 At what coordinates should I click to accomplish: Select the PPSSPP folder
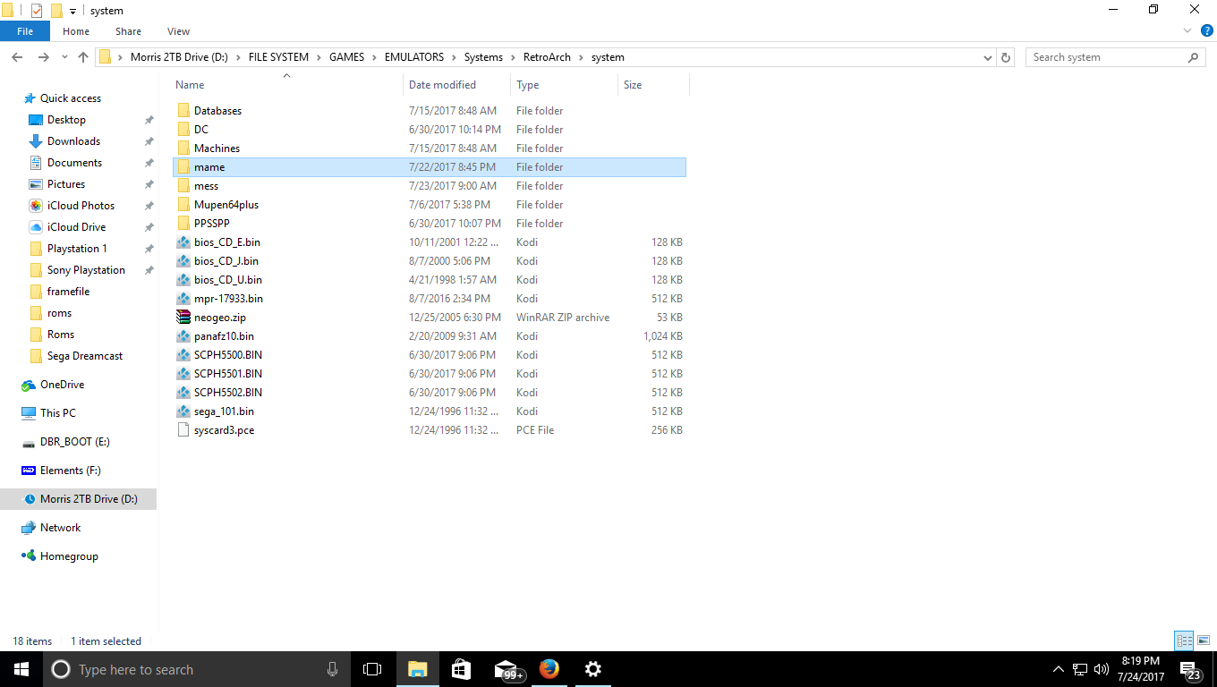click(211, 224)
